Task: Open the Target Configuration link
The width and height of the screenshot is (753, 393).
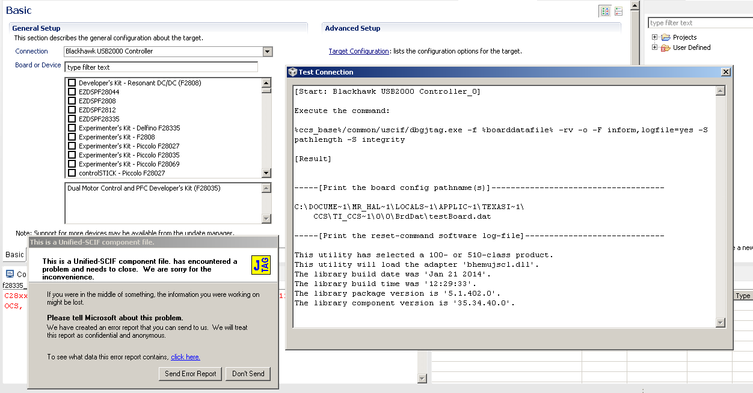Action: coord(358,52)
